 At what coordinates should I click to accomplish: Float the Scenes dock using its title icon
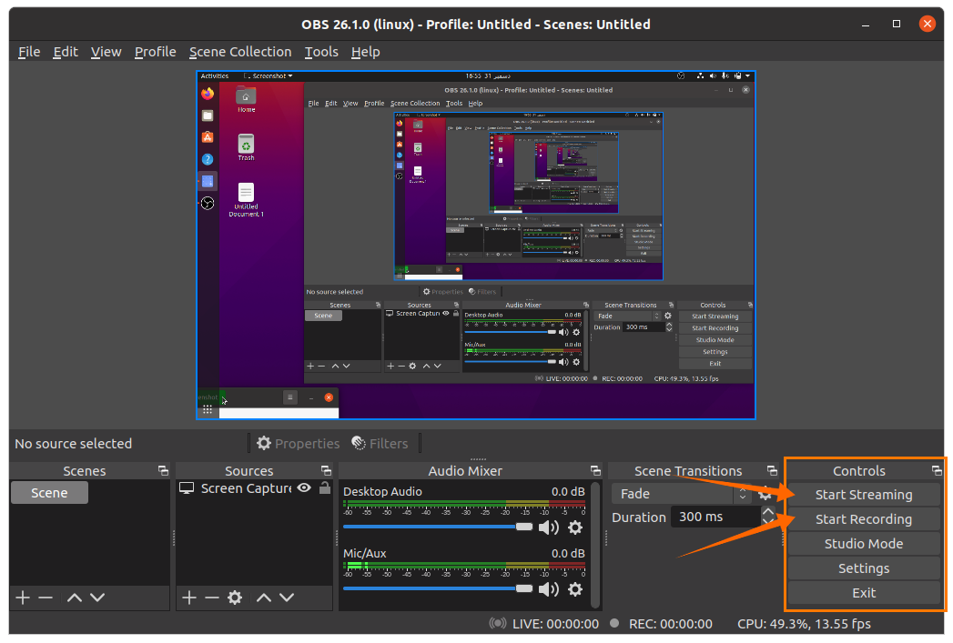pos(163,470)
